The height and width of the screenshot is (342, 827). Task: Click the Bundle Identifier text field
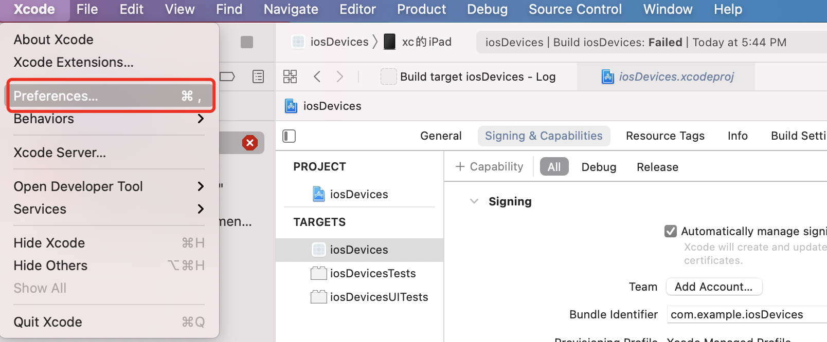click(746, 314)
